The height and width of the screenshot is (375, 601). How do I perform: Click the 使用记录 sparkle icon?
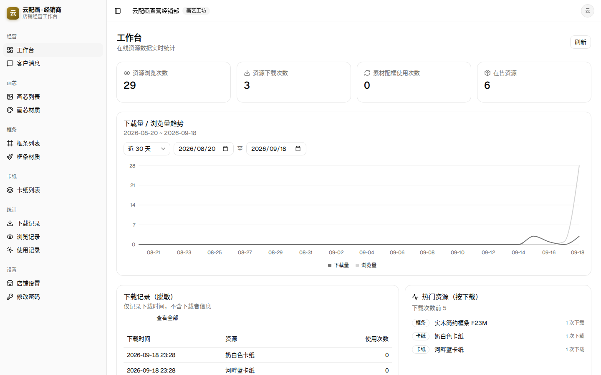point(10,250)
